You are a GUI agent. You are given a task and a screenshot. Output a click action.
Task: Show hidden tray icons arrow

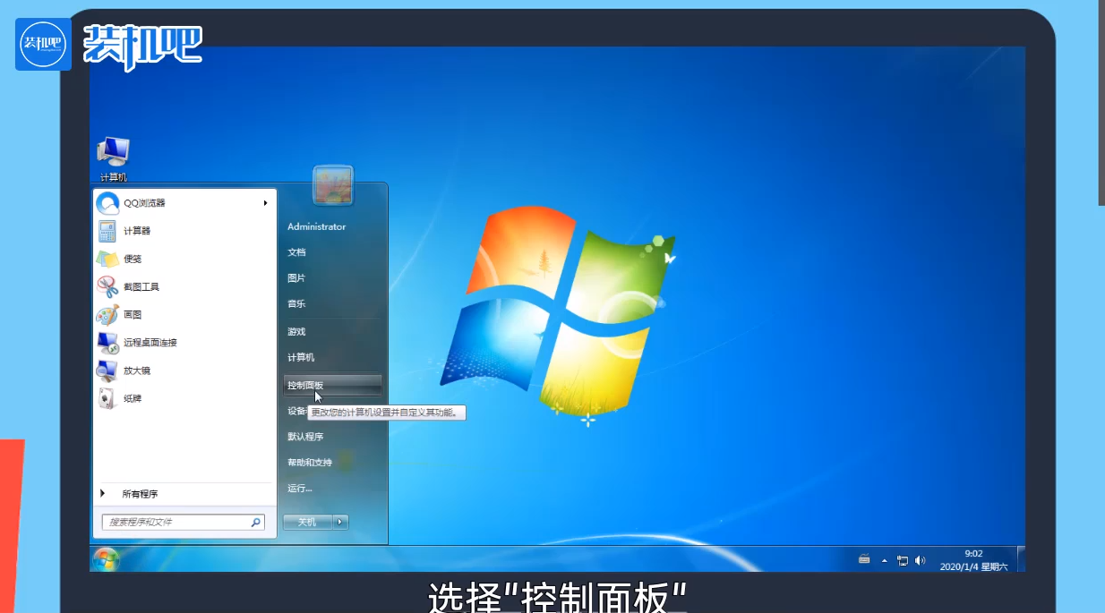[x=885, y=560]
